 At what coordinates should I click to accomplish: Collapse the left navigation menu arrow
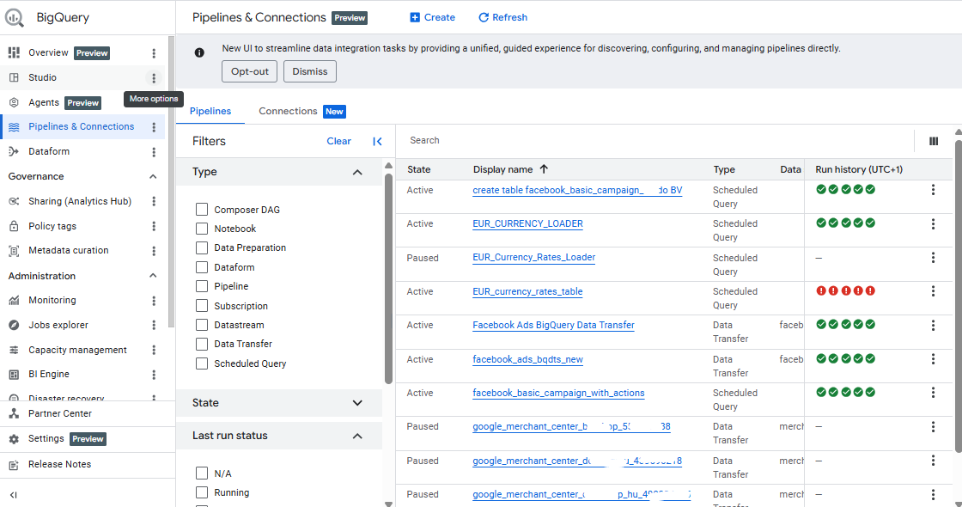[14, 495]
